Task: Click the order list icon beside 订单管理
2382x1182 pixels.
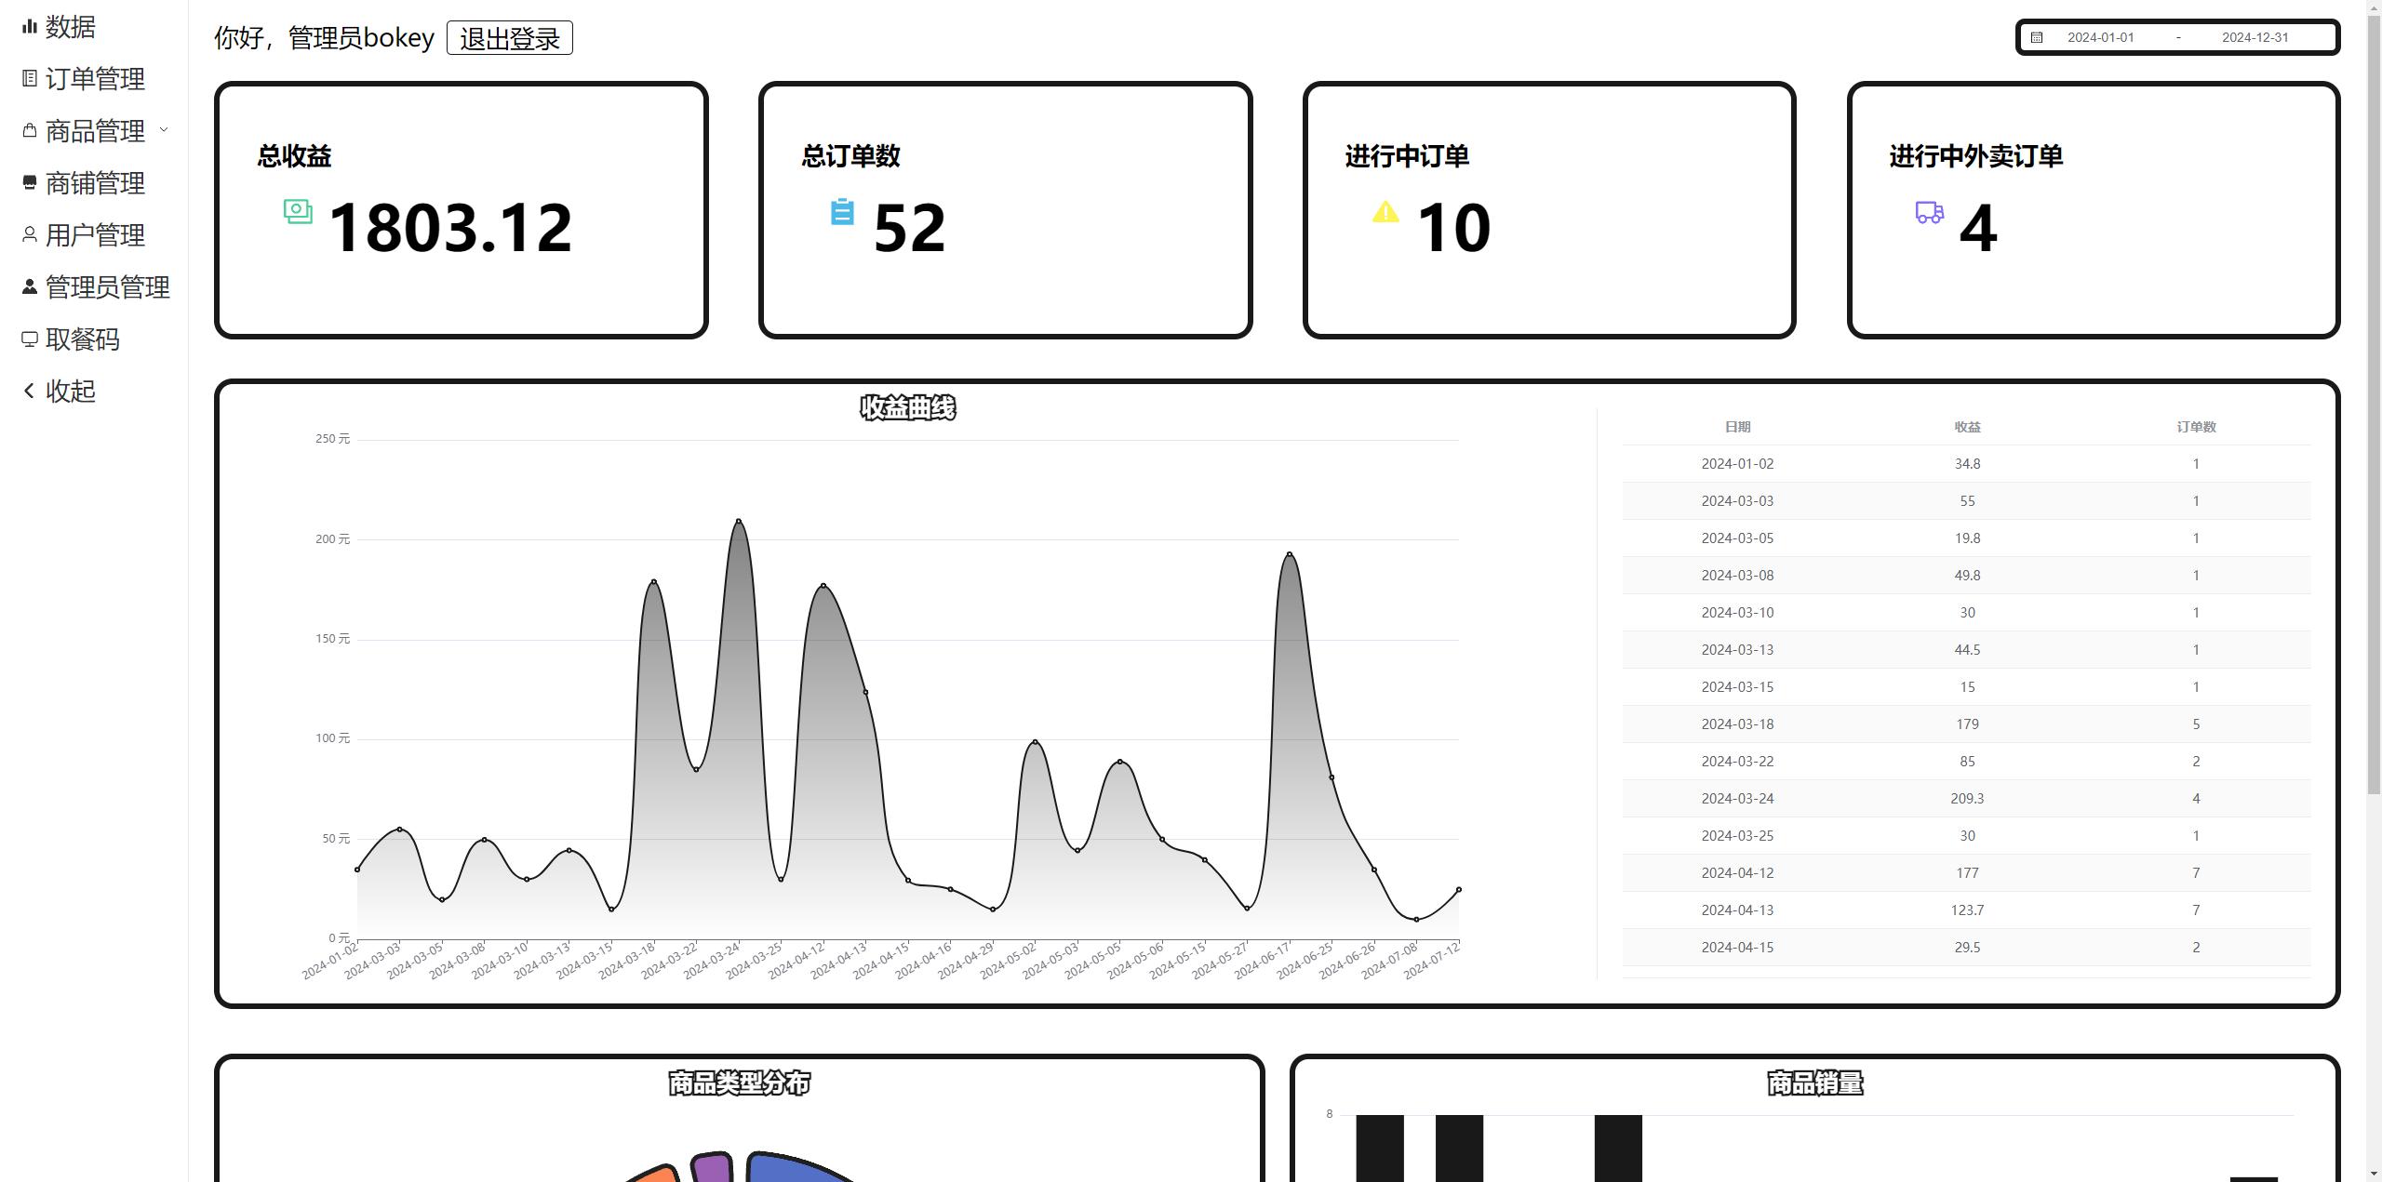Action: [x=30, y=79]
